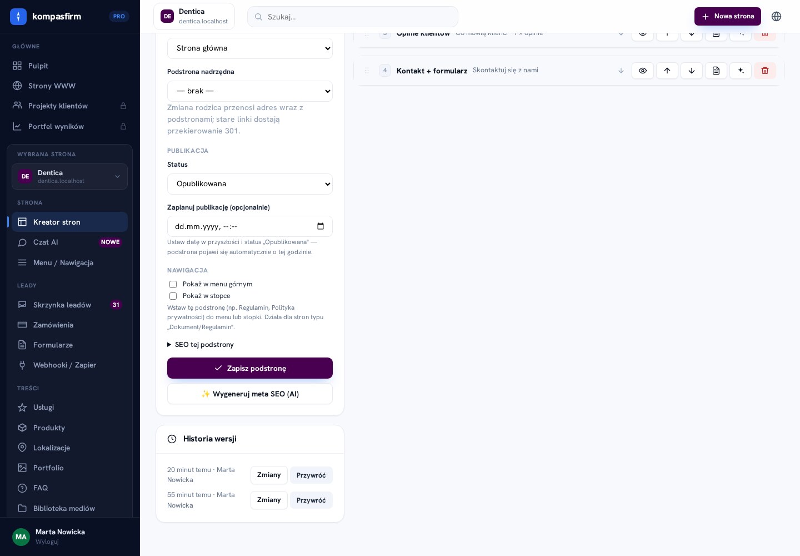The height and width of the screenshot is (556, 800).
Task: Open the Status dropdown showing Opublikowana
Action: pyautogui.click(x=250, y=184)
